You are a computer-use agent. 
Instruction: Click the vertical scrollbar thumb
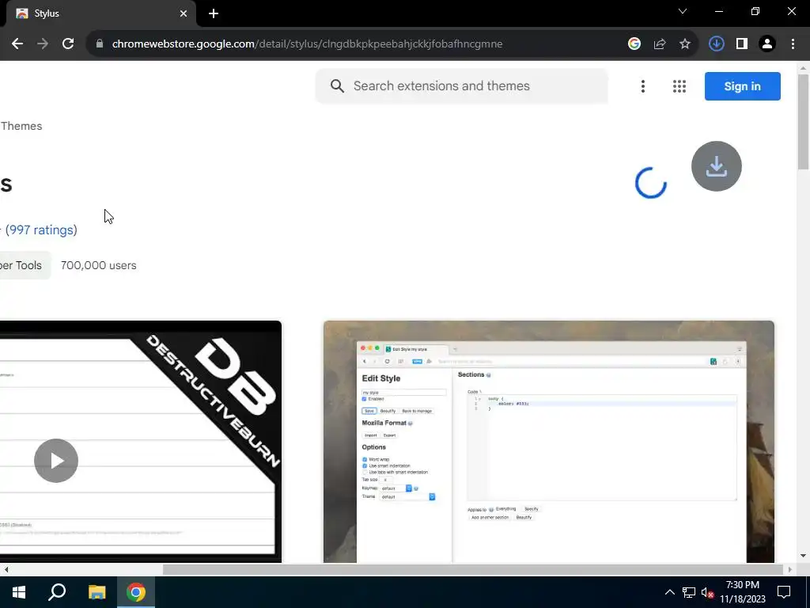click(x=803, y=121)
